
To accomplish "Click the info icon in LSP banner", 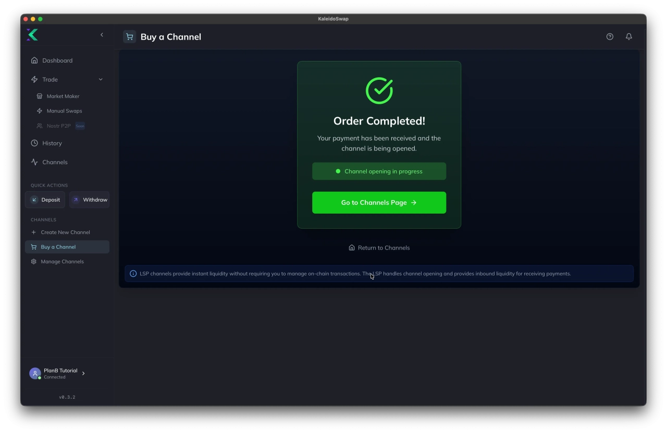I will 133,274.
